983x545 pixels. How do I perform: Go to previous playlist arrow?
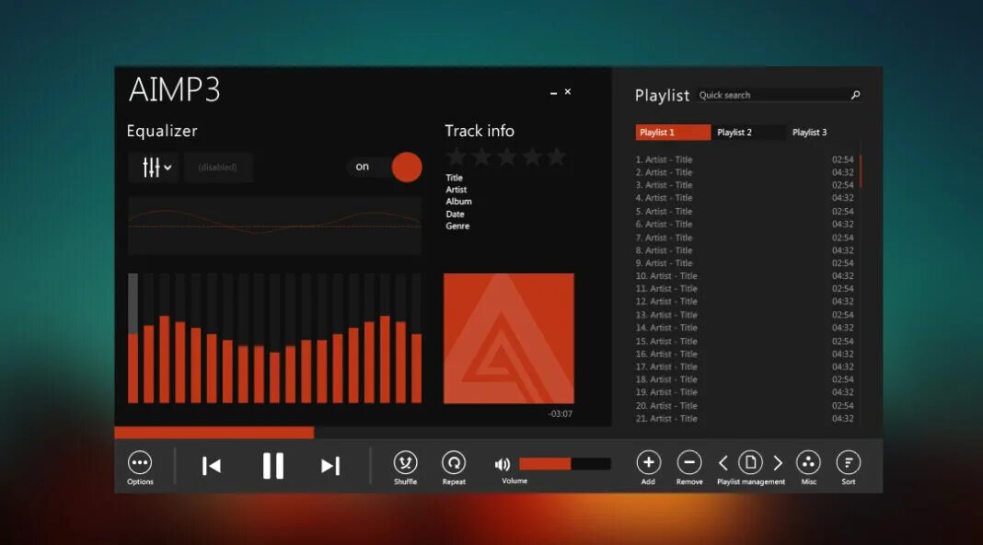click(723, 463)
